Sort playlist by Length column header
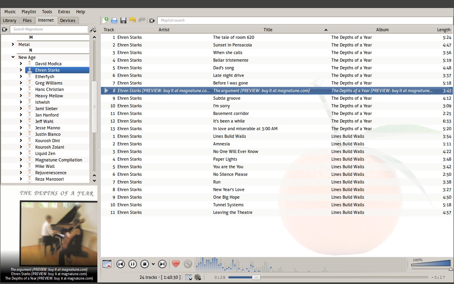 point(444,30)
